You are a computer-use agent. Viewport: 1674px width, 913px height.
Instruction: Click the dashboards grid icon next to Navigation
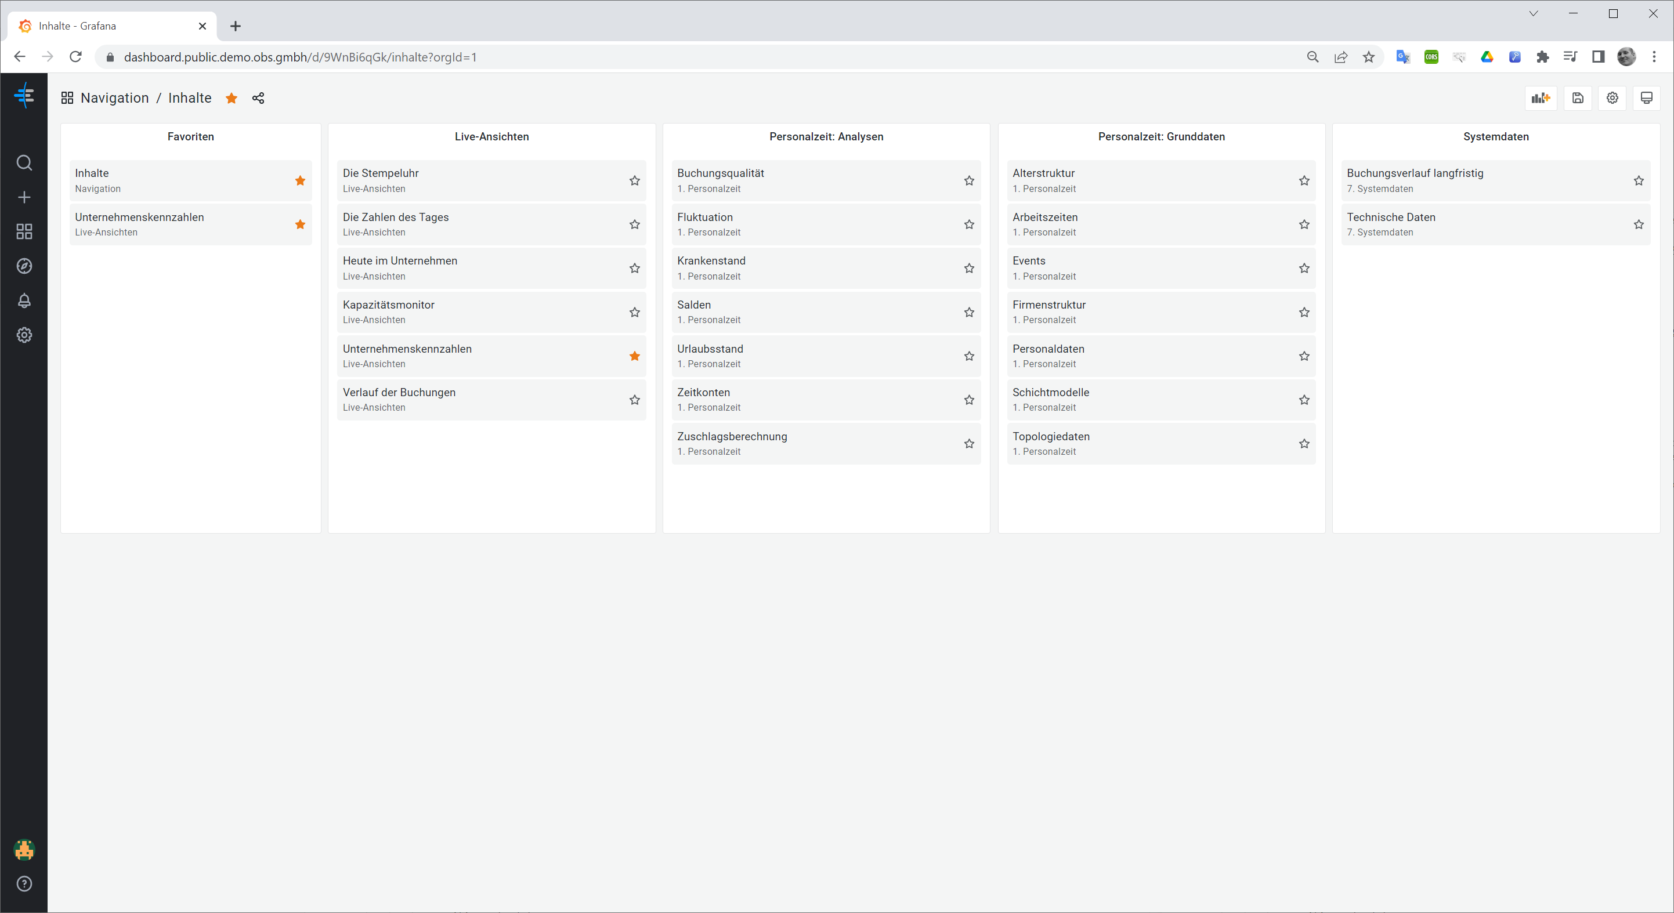pos(67,98)
